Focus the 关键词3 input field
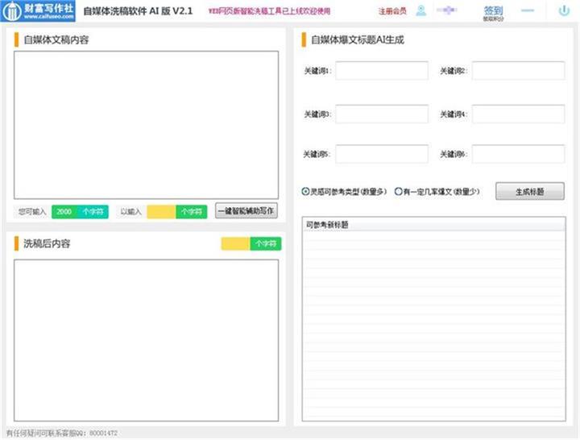The height and width of the screenshot is (440, 580). [382, 114]
